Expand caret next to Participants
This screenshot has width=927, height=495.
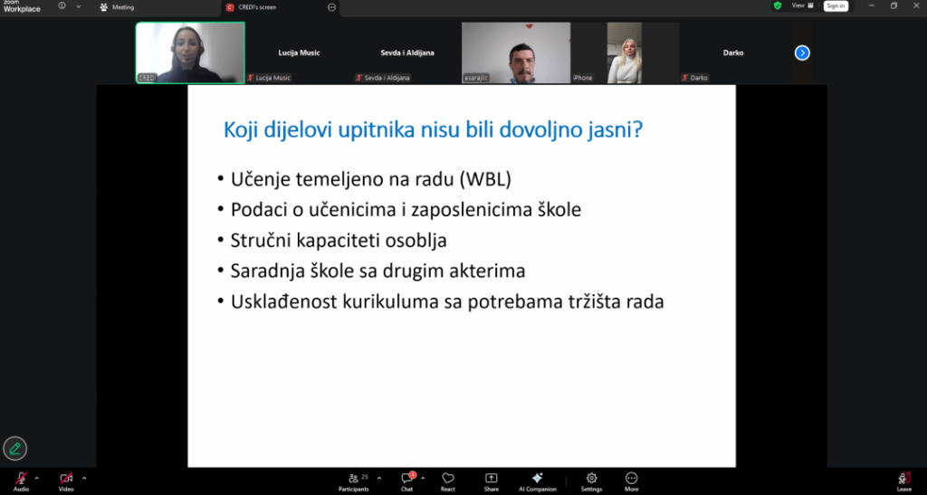379,478
